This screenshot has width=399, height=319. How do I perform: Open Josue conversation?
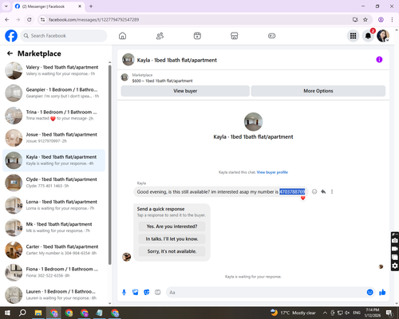coord(53,138)
